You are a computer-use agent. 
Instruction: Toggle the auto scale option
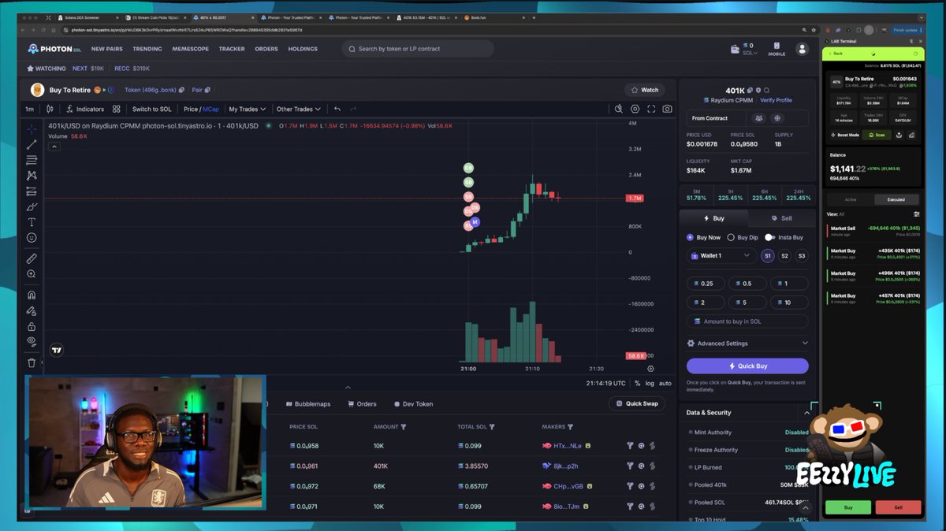click(665, 384)
